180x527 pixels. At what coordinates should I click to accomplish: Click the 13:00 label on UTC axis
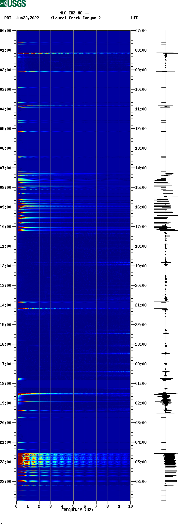pyautogui.click(x=141, y=148)
